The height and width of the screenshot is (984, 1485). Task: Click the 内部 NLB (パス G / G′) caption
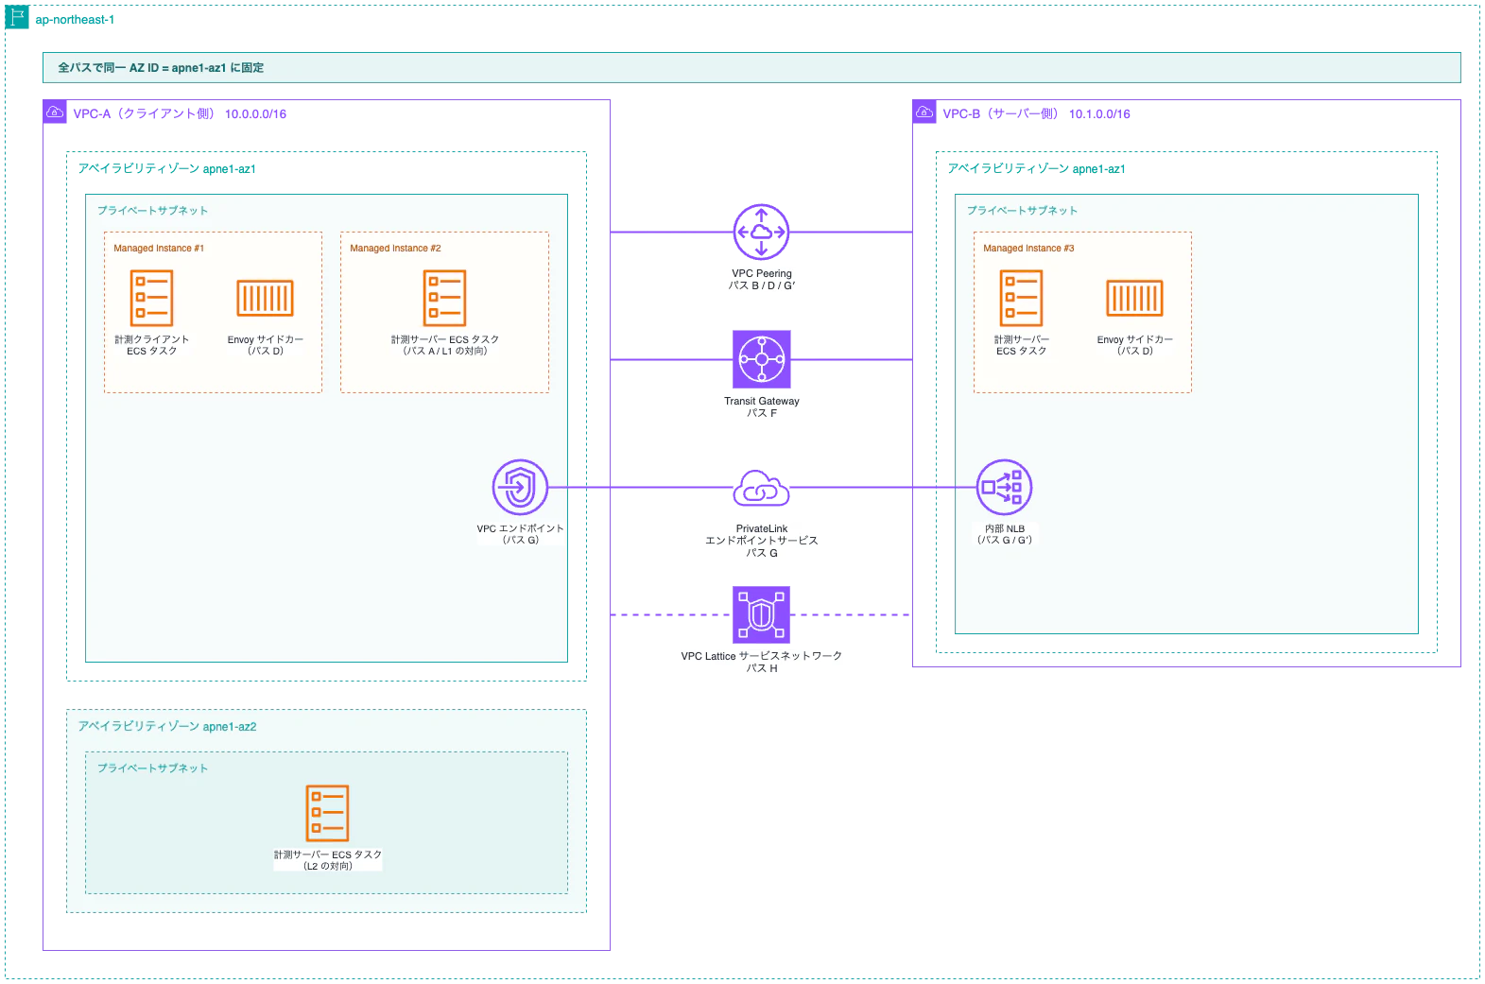pyautogui.click(x=1004, y=534)
